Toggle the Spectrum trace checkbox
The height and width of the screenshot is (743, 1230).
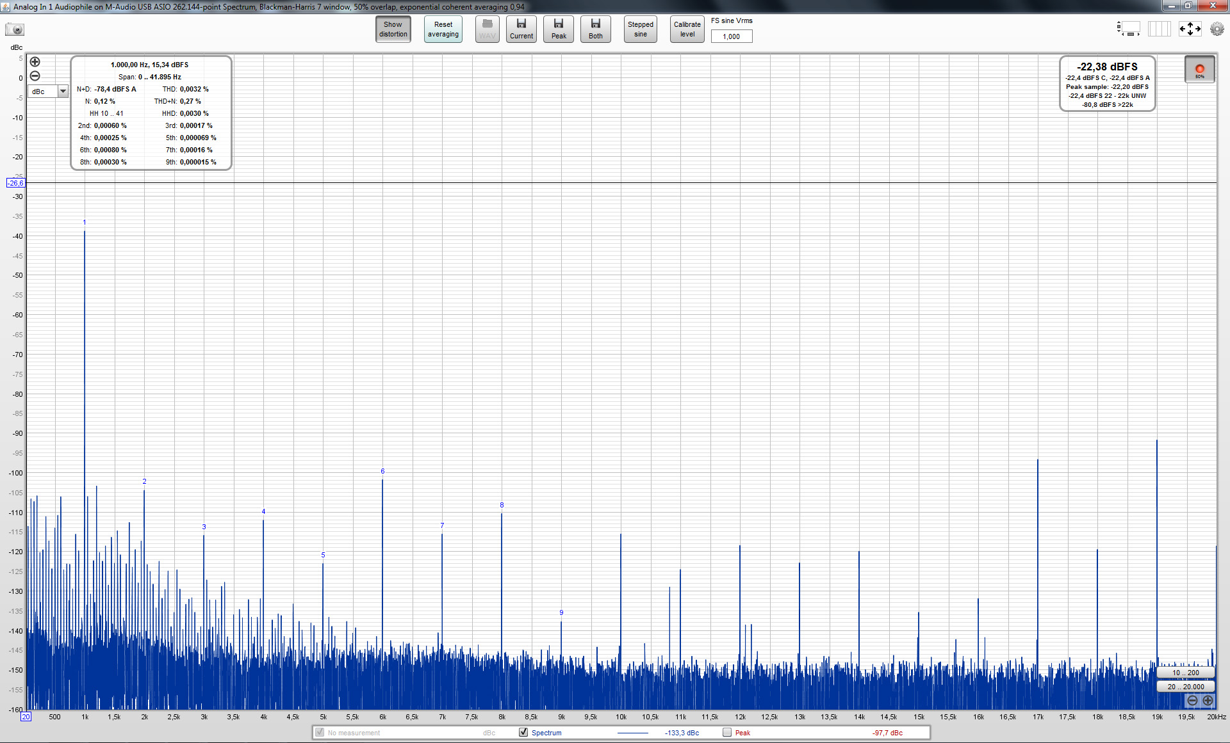click(x=523, y=732)
